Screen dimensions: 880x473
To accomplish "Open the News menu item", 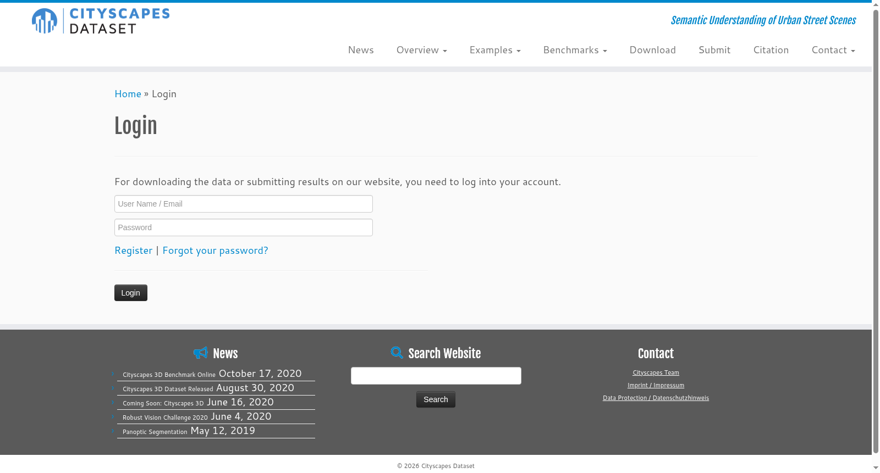I will (x=361, y=50).
